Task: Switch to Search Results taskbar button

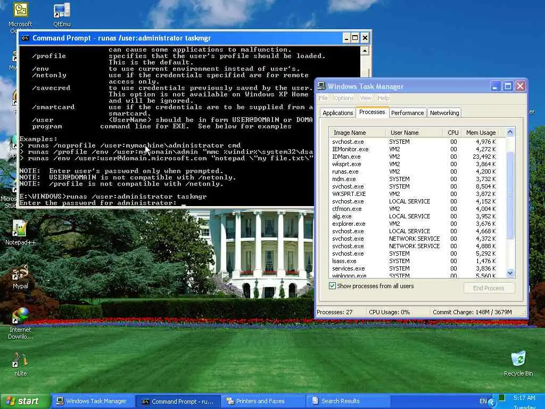Action: (x=347, y=402)
